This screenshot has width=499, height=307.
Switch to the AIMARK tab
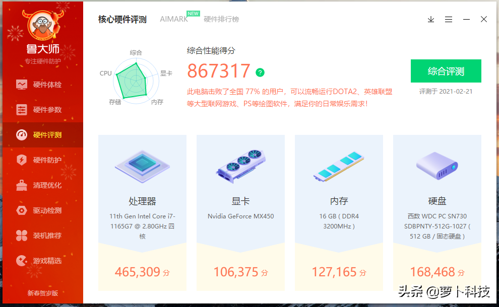click(174, 19)
